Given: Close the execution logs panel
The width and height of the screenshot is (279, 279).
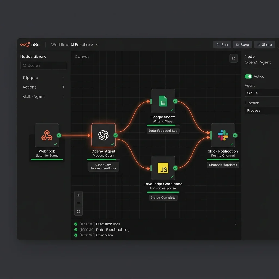Looking at the screenshot, I should pos(236,224).
